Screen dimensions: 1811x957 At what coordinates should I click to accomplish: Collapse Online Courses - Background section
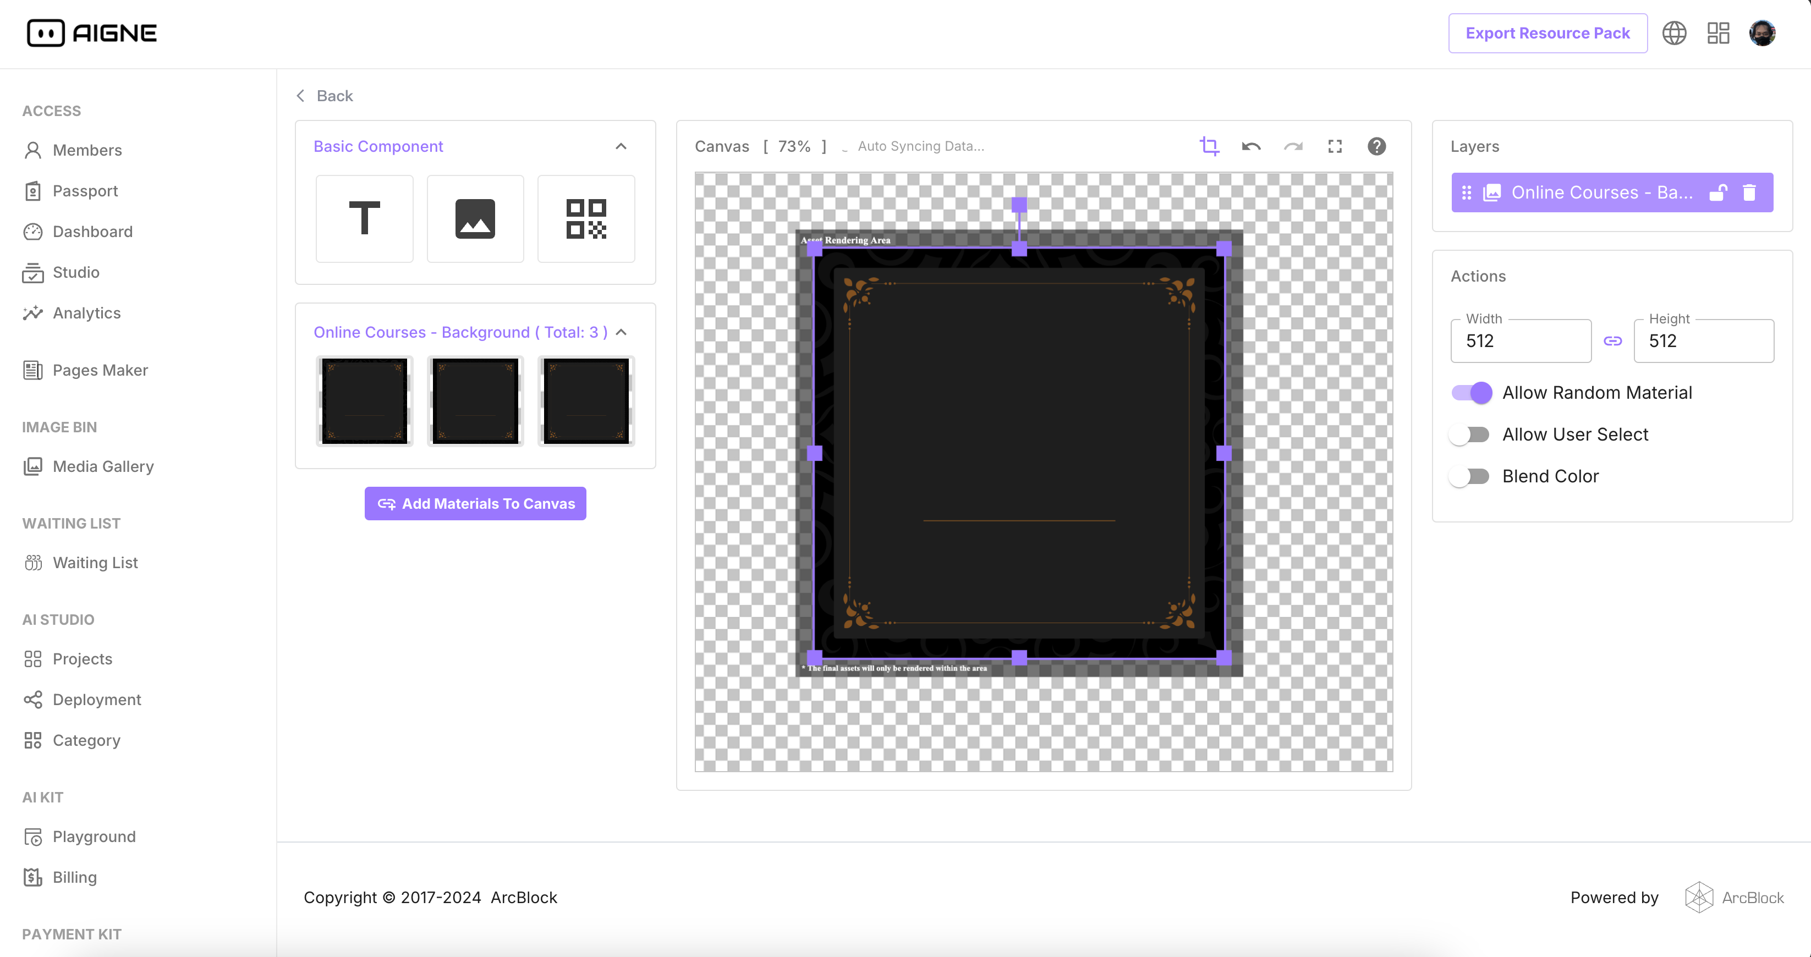pyautogui.click(x=621, y=332)
